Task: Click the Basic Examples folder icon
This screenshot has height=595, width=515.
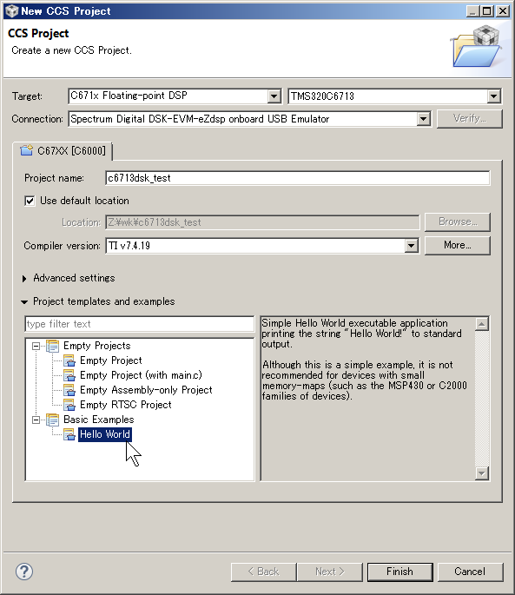Action: coord(52,420)
